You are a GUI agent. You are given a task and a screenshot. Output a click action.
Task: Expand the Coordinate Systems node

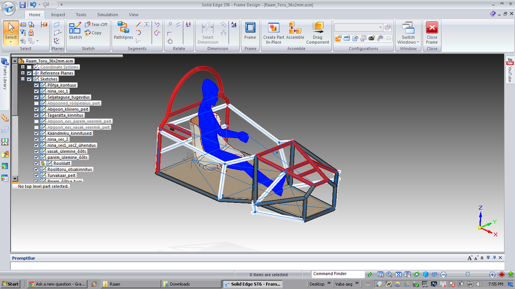click(x=23, y=67)
